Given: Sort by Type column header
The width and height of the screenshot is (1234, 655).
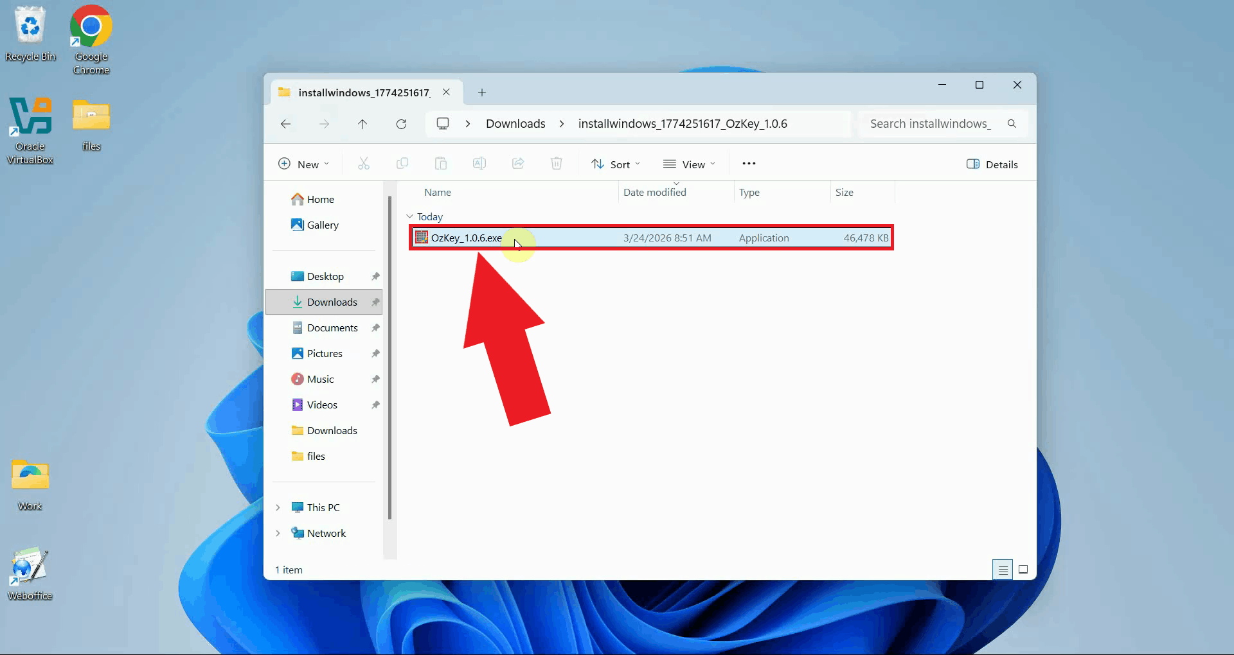Looking at the screenshot, I should tap(749, 192).
